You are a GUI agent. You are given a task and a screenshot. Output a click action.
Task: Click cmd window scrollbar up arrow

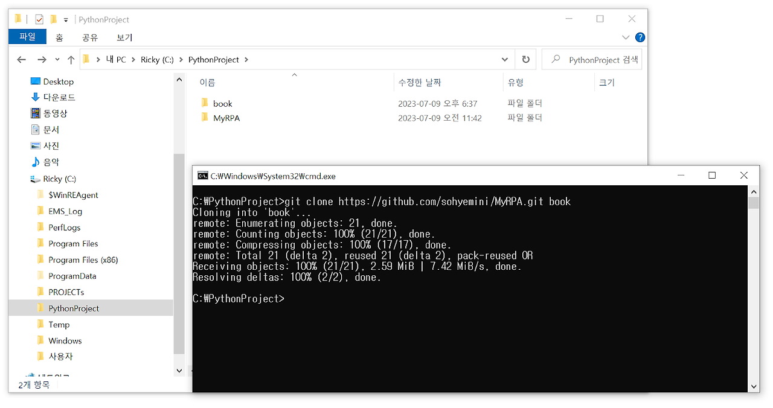[x=754, y=191]
